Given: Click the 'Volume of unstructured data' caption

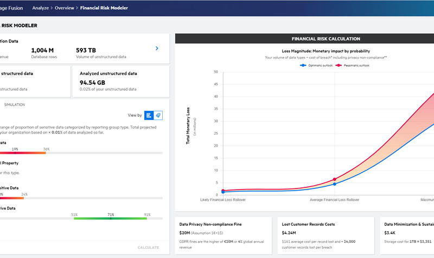Looking at the screenshot, I should point(101,57).
